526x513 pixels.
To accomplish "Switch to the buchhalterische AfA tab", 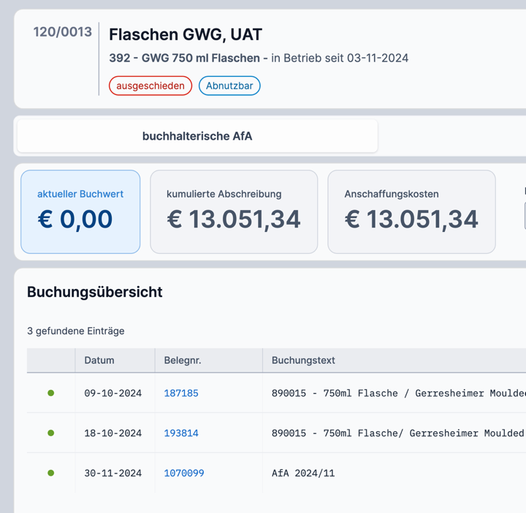I will (197, 136).
